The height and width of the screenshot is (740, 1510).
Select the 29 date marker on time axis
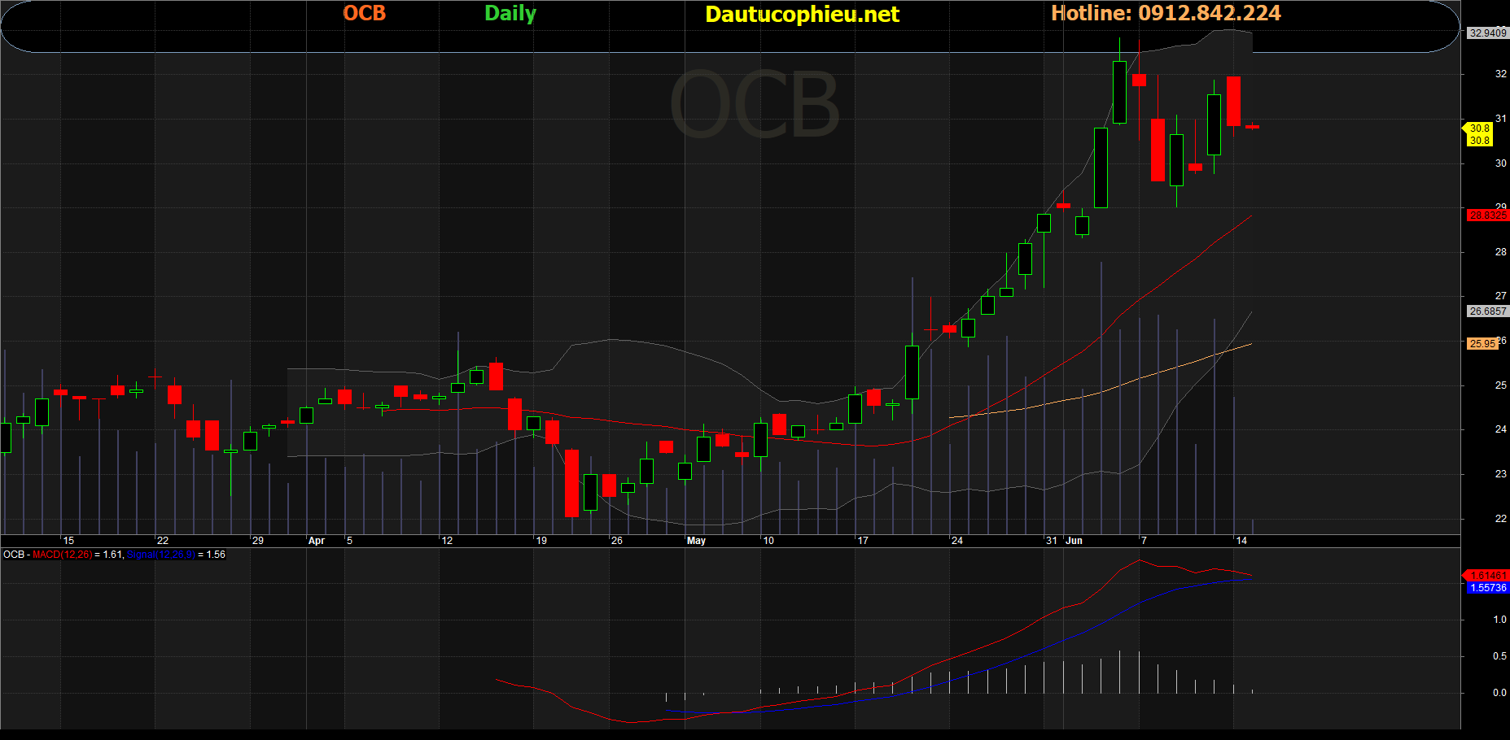tap(258, 541)
